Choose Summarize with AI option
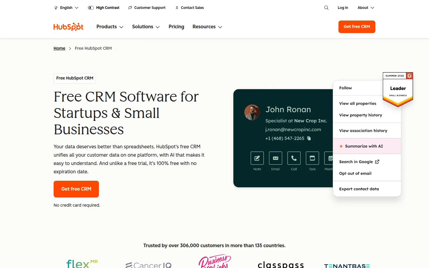This screenshot has height=268, width=429. click(x=367, y=146)
